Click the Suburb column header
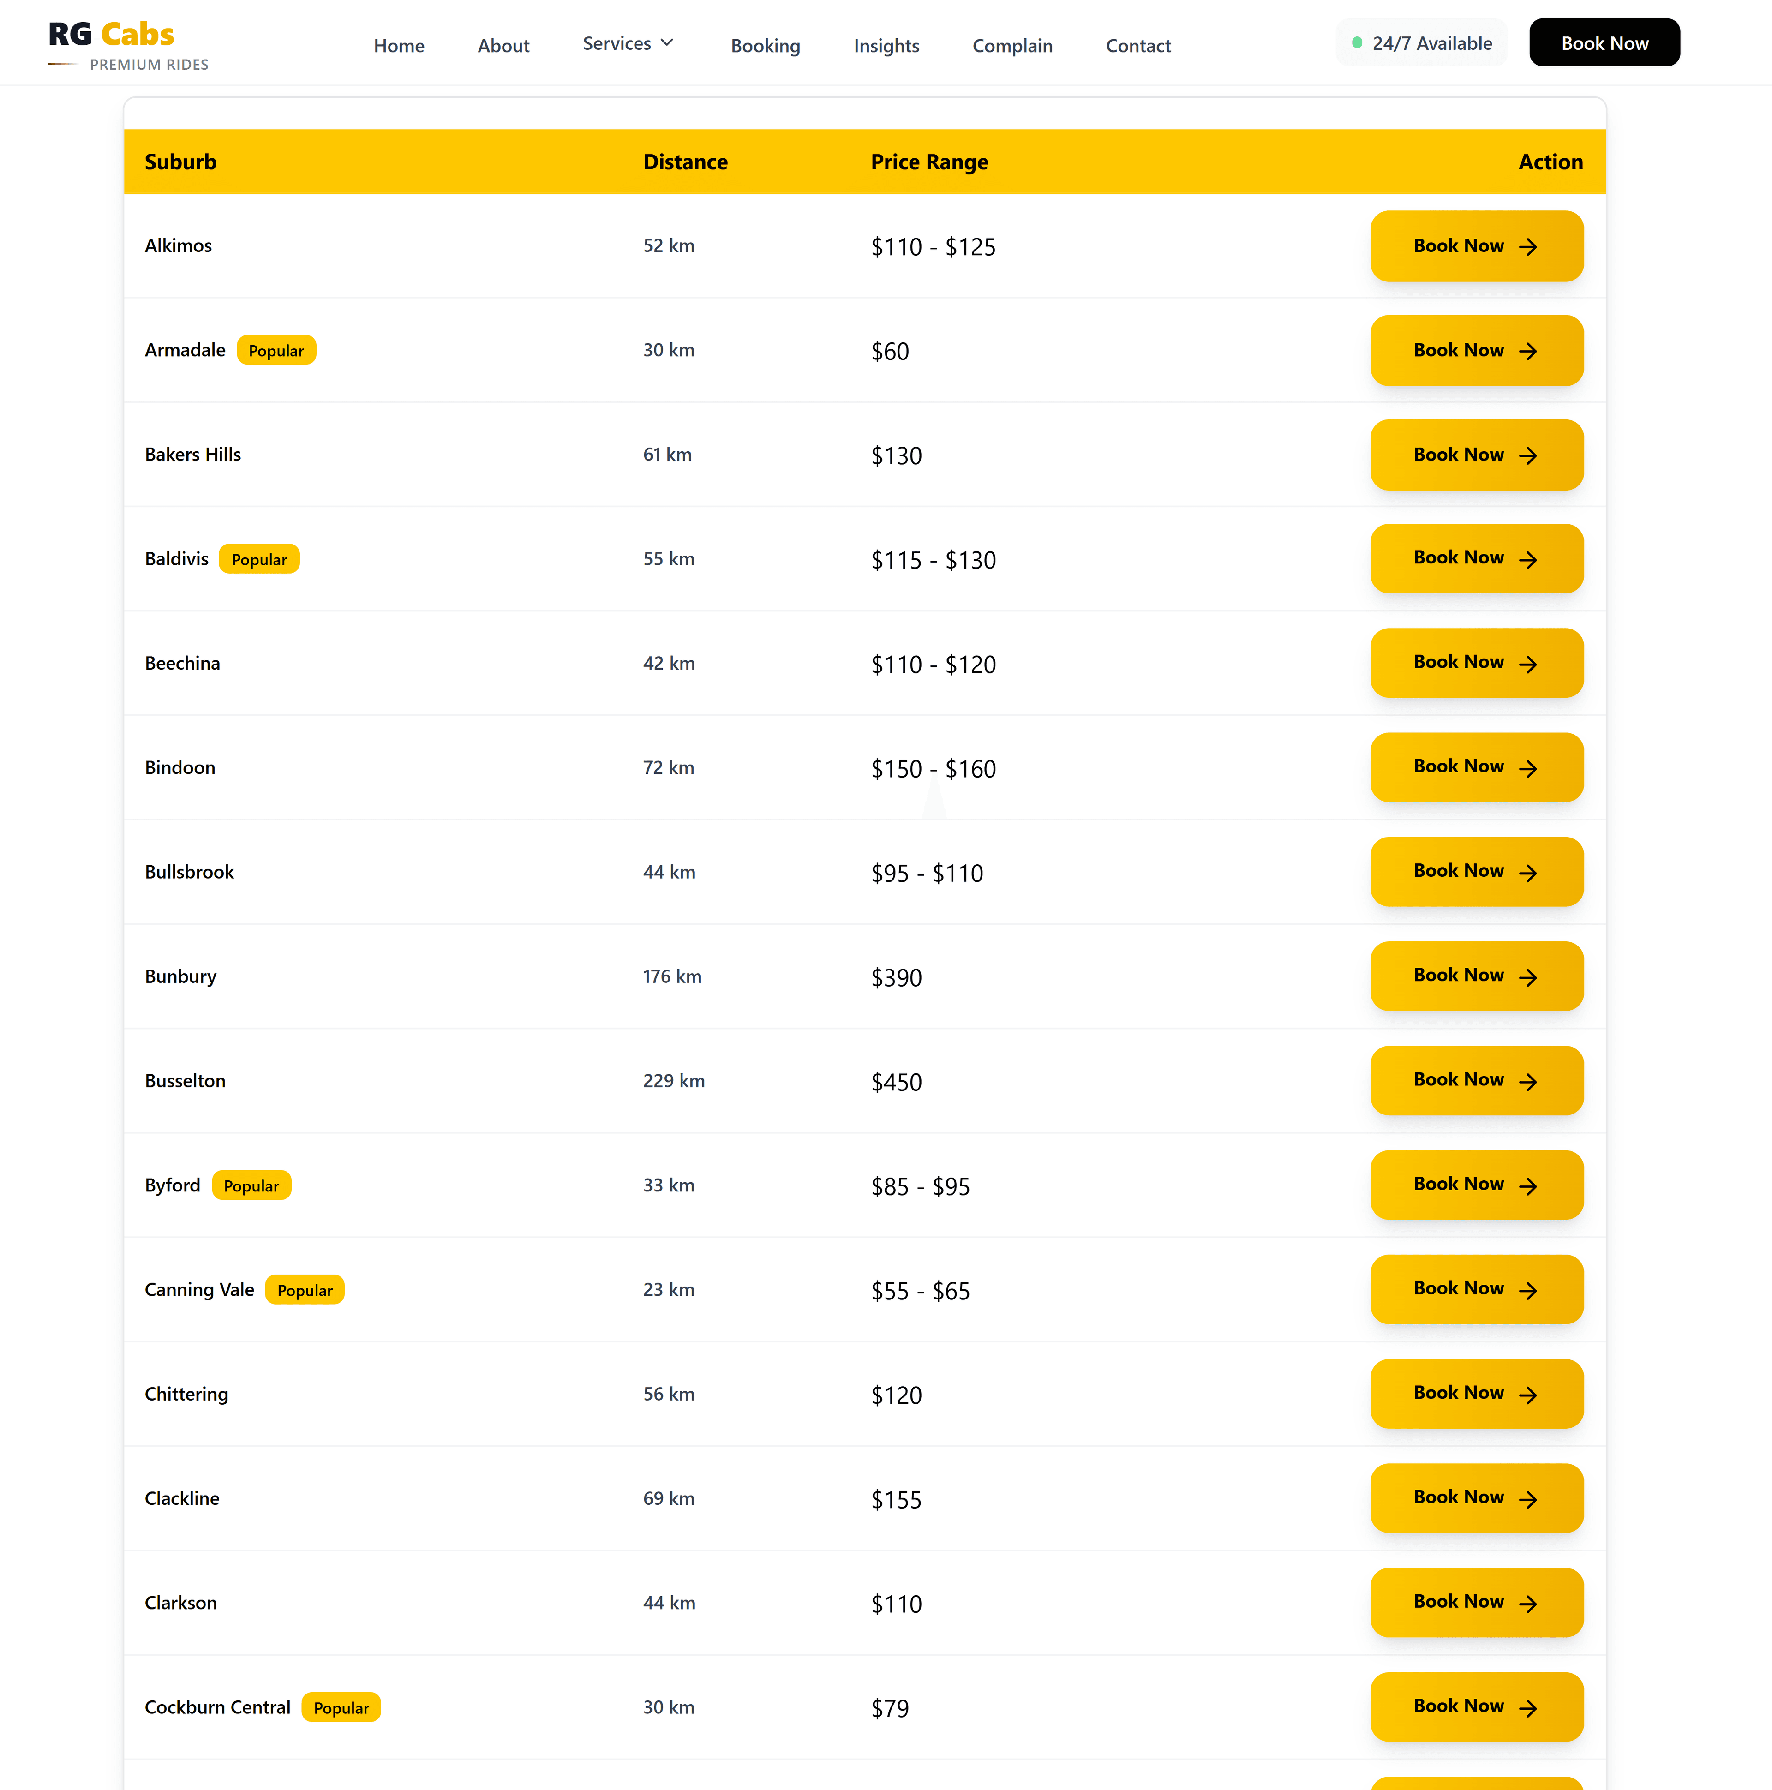The image size is (1772, 1790). (x=180, y=162)
